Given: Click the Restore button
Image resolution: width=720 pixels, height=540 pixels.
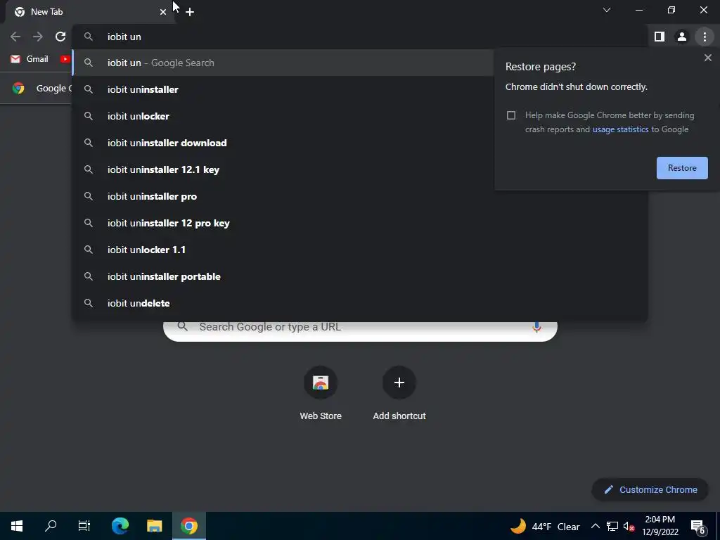Looking at the screenshot, I should click(x=682, y=168).
